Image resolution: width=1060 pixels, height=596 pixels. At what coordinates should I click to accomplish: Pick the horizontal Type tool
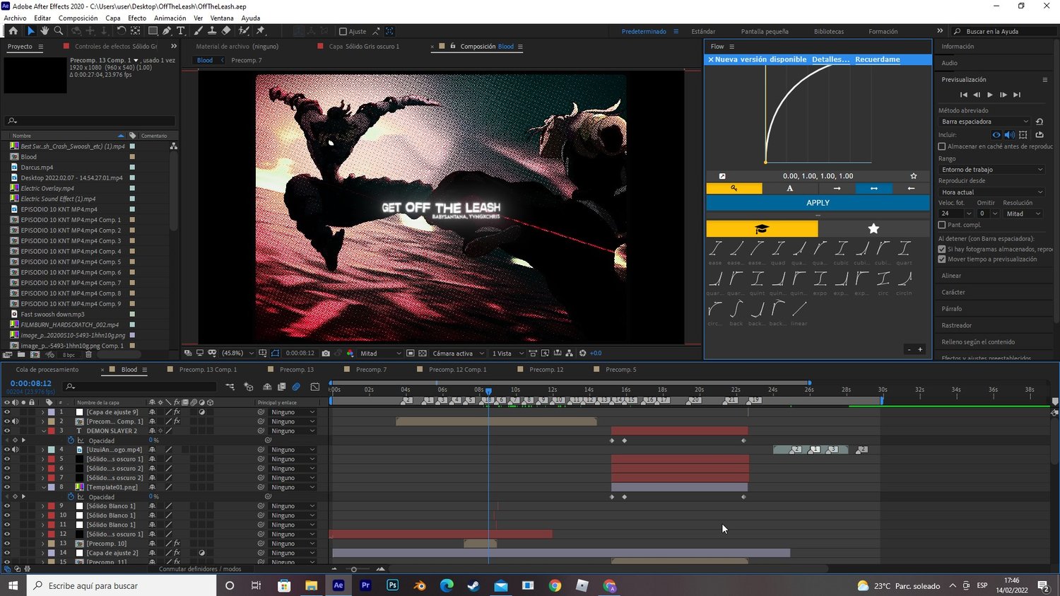(x=181, y=31)
